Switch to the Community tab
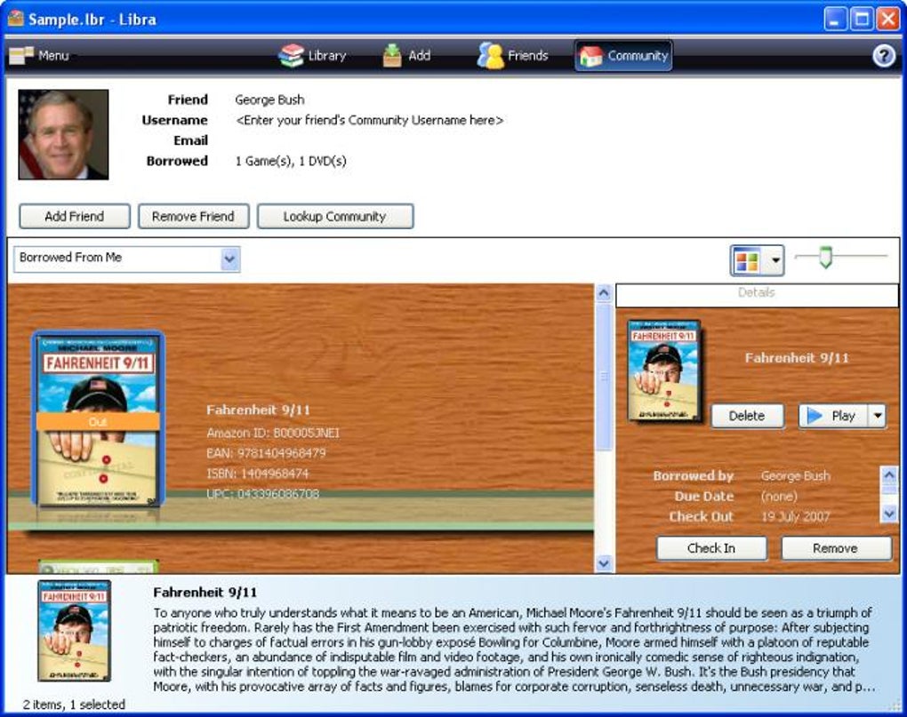Image resolution: width=907 pixels, height=717 pixels. point(623,55)
